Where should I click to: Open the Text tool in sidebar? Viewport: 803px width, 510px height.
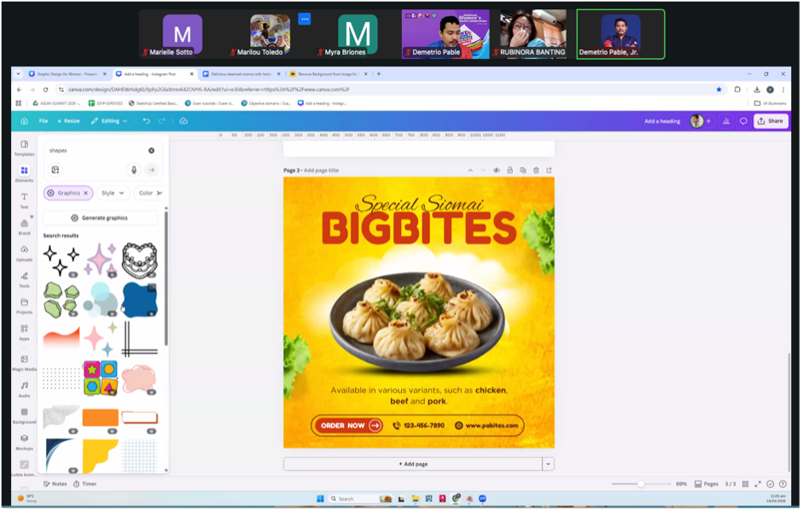24,200
